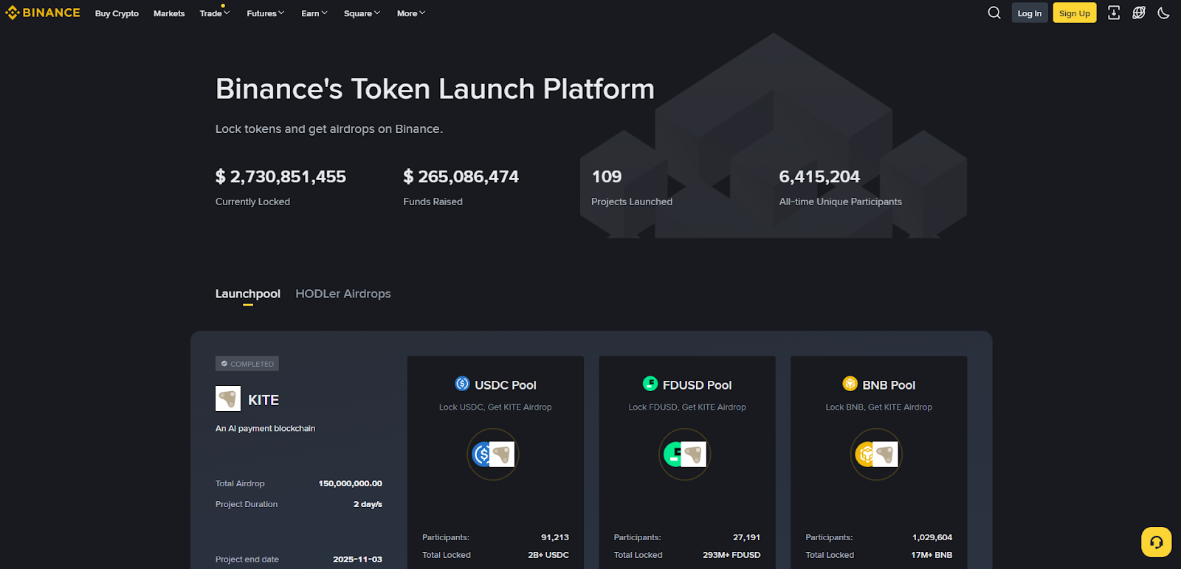The height and width of the screenshot is (569, 1181).
Task: Click the 6,415,204 unique participants figure
Action: [x=819, y=177]
